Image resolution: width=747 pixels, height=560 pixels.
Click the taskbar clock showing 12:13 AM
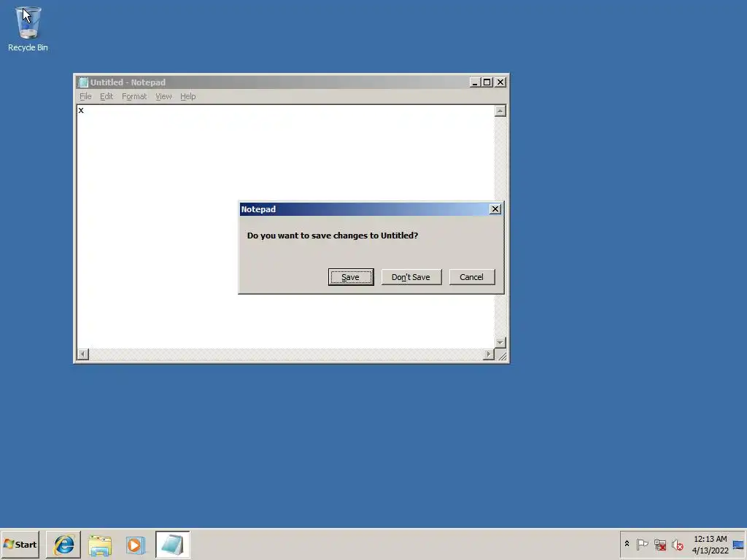[711, 544]
